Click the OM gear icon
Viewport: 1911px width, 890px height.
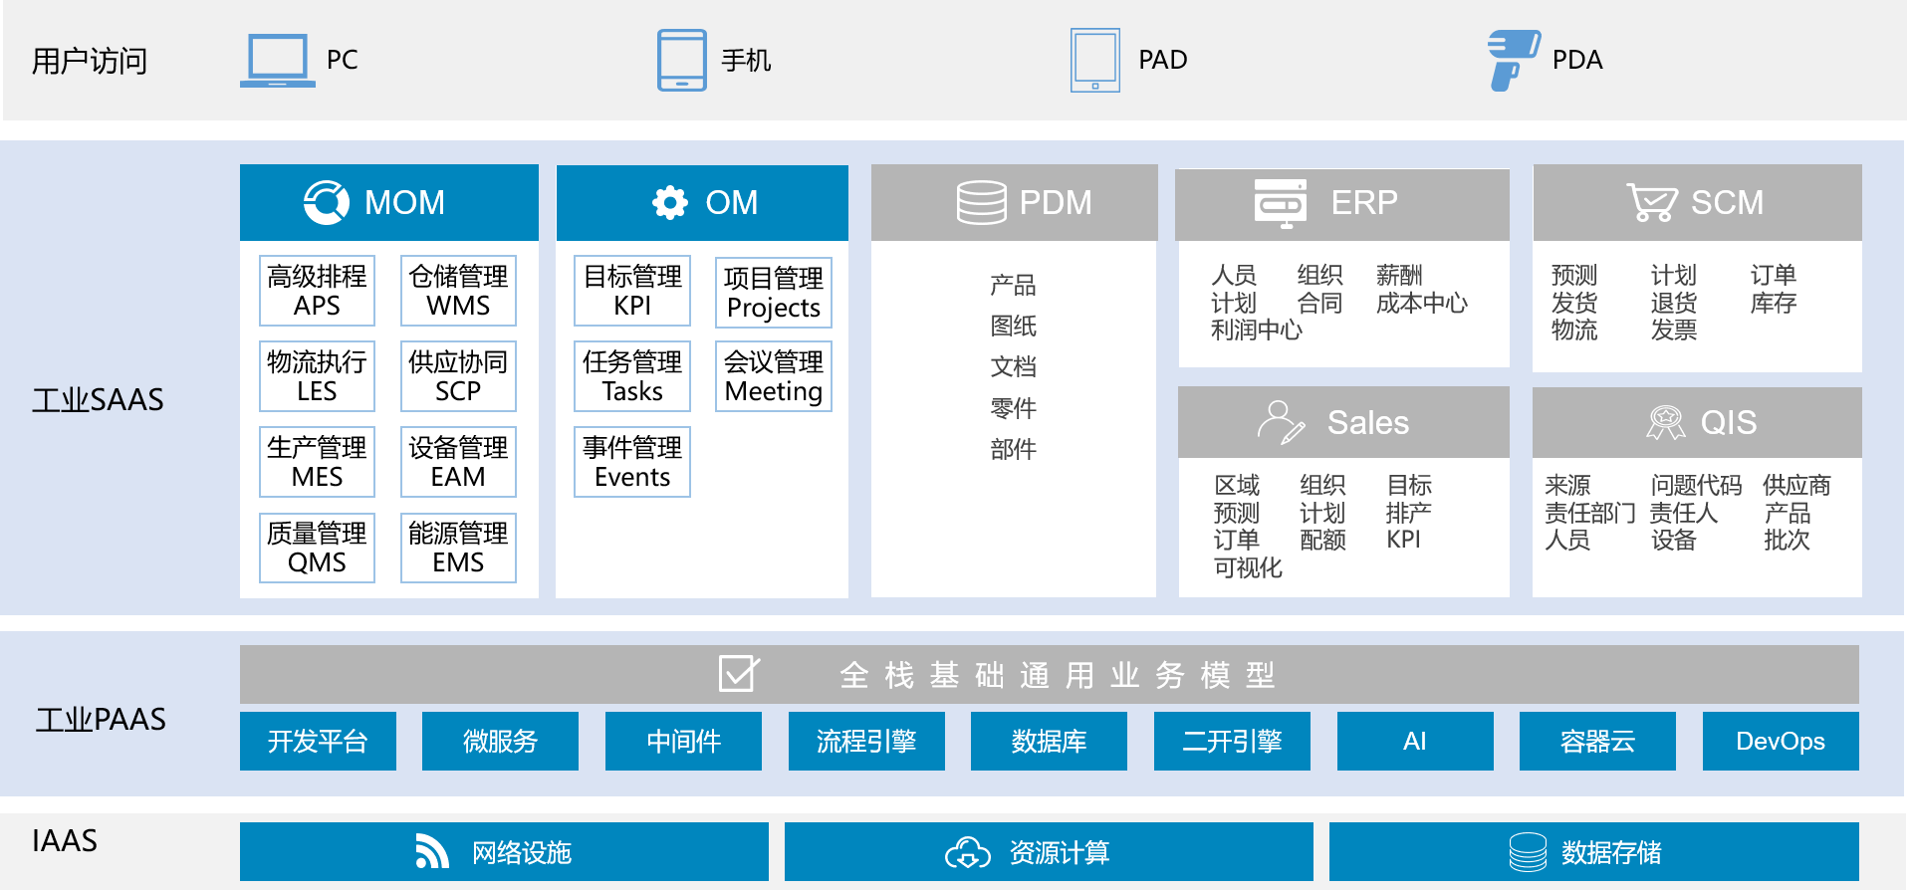pos(670,202)
